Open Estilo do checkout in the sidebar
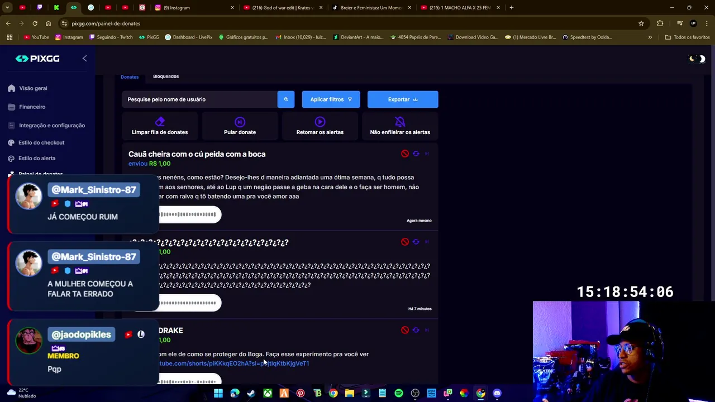 (41, 143)
